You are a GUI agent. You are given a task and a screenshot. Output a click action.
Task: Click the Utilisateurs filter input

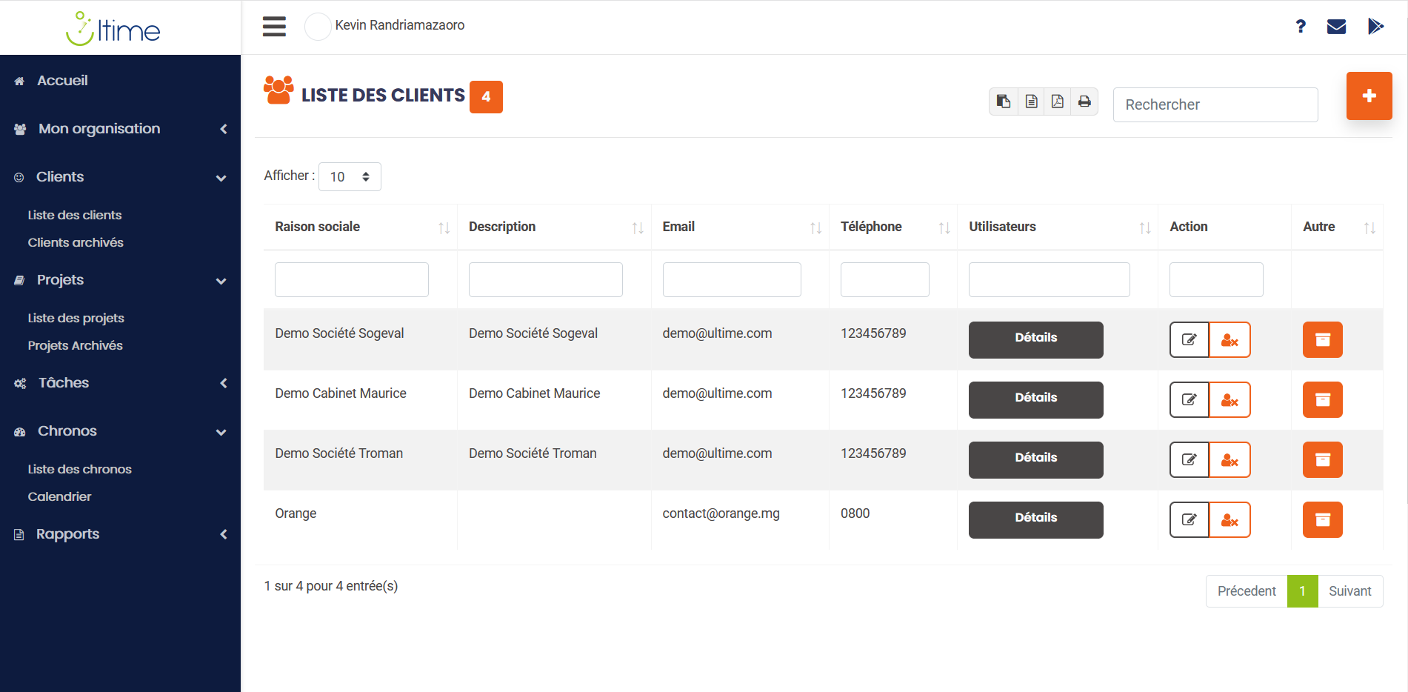pyautogui.click(x=1050, y=279)
